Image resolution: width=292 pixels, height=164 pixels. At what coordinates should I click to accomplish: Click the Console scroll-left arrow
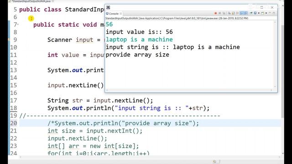[107, 90]
